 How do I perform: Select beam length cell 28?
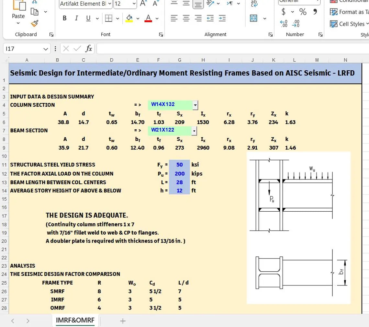179,182
